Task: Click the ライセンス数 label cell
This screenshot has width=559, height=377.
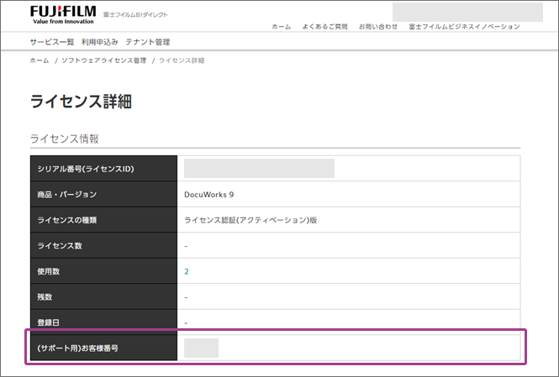Action: point(103,245)
